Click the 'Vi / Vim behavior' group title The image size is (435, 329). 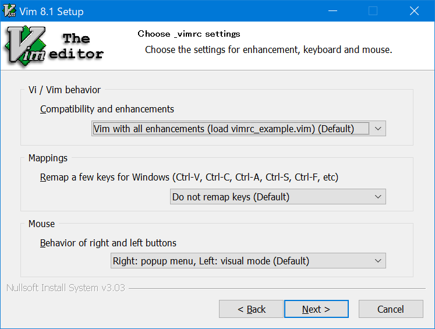[65, 90]
